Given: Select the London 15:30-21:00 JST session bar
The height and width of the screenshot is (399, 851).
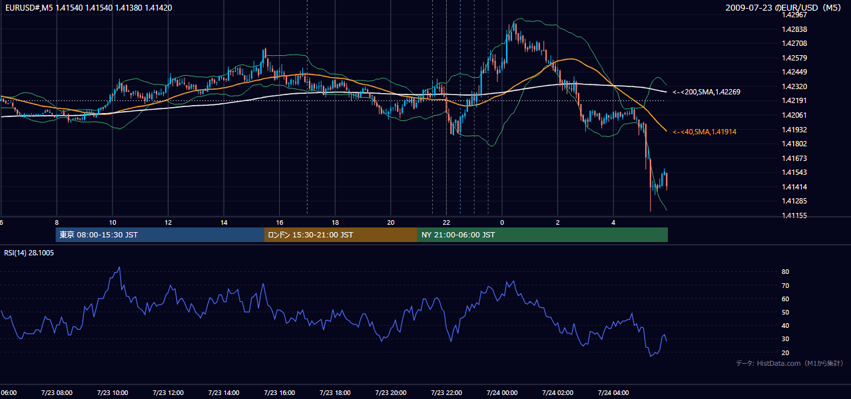Looking at the screenshot, I should click(341, 235).
